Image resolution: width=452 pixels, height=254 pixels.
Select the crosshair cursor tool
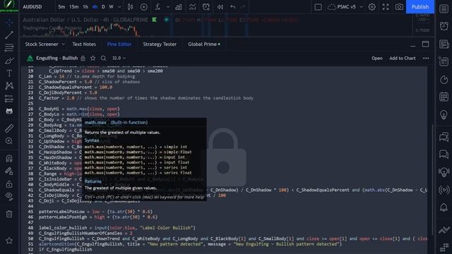9,22
